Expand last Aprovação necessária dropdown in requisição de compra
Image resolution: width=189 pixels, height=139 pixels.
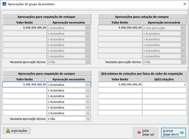(88, 113)
